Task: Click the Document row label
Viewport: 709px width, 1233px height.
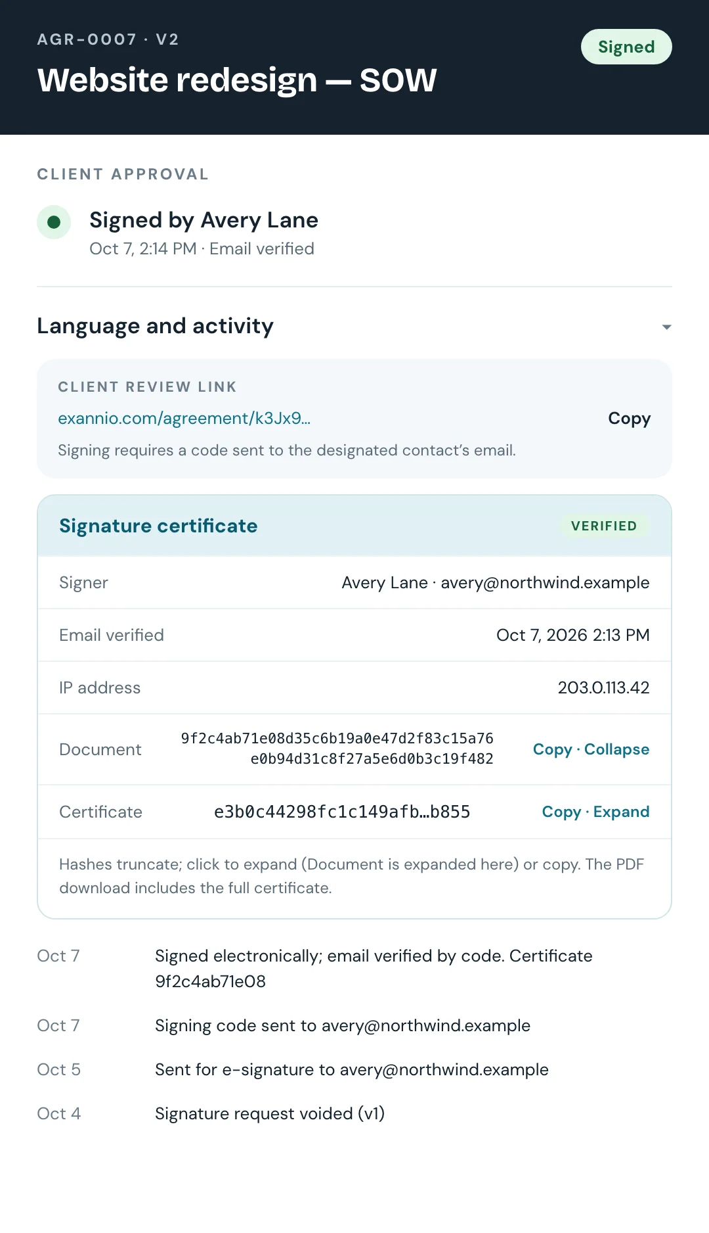Action: pos(100,749)
